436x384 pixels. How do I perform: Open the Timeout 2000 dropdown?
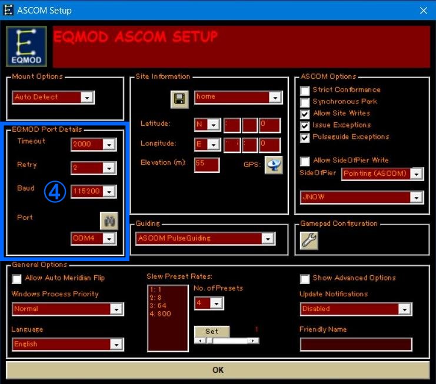click(x=109, y=145)
